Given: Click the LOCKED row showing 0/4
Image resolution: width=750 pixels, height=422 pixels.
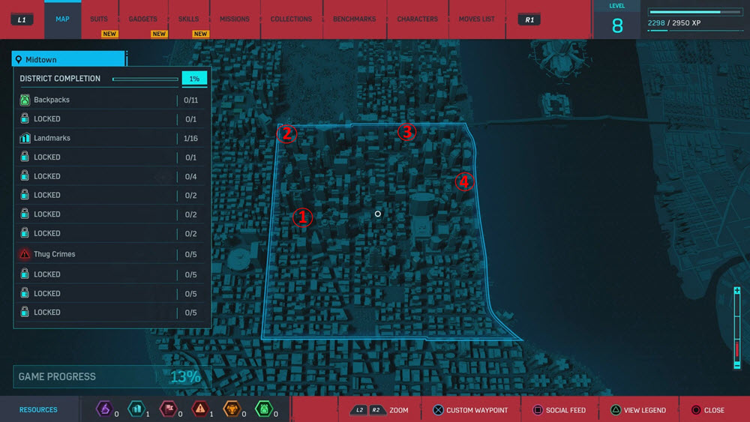Looking at the screenshot, I should [x=112, y=176].
